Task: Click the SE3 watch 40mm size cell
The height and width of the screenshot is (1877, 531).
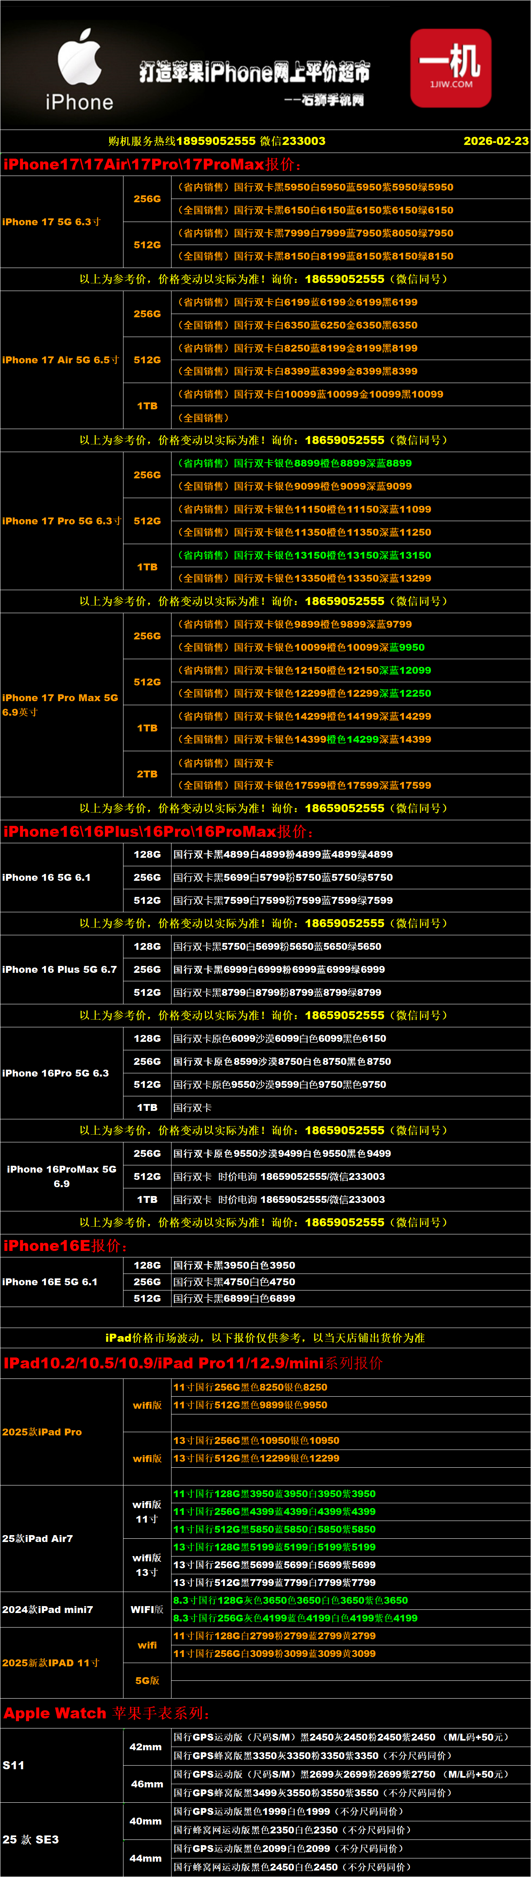Action: tap(146, 1821)
